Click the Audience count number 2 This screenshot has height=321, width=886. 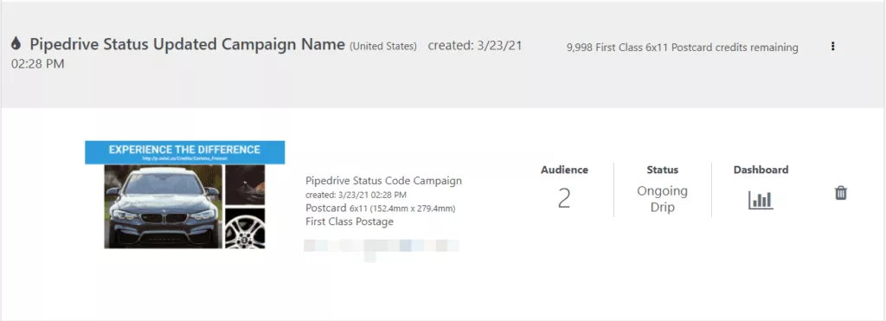pyautogui.click(x=564, y=198)
